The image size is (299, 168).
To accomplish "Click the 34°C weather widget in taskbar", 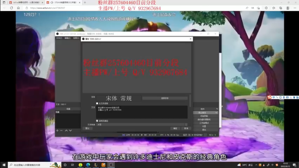I will (x=245, y=165).
